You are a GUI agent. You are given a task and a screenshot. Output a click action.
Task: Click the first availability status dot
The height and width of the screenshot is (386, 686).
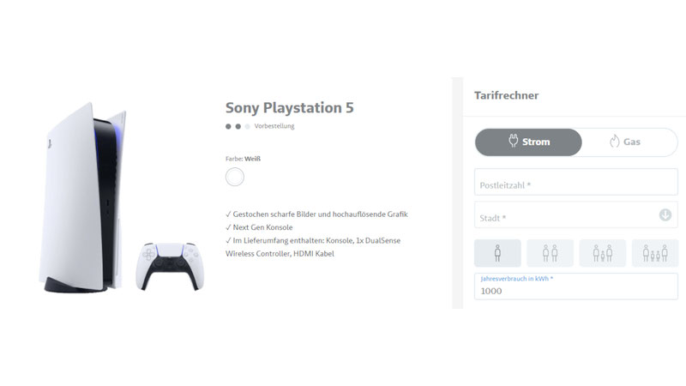pyautogui.click(x=228, y=126)
